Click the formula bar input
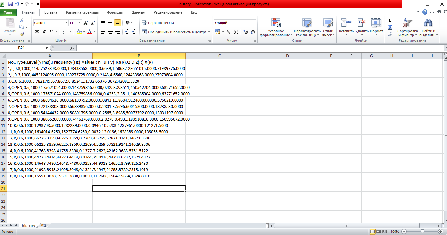This screenshot has width=447, height=235. [x=260, y=48]
